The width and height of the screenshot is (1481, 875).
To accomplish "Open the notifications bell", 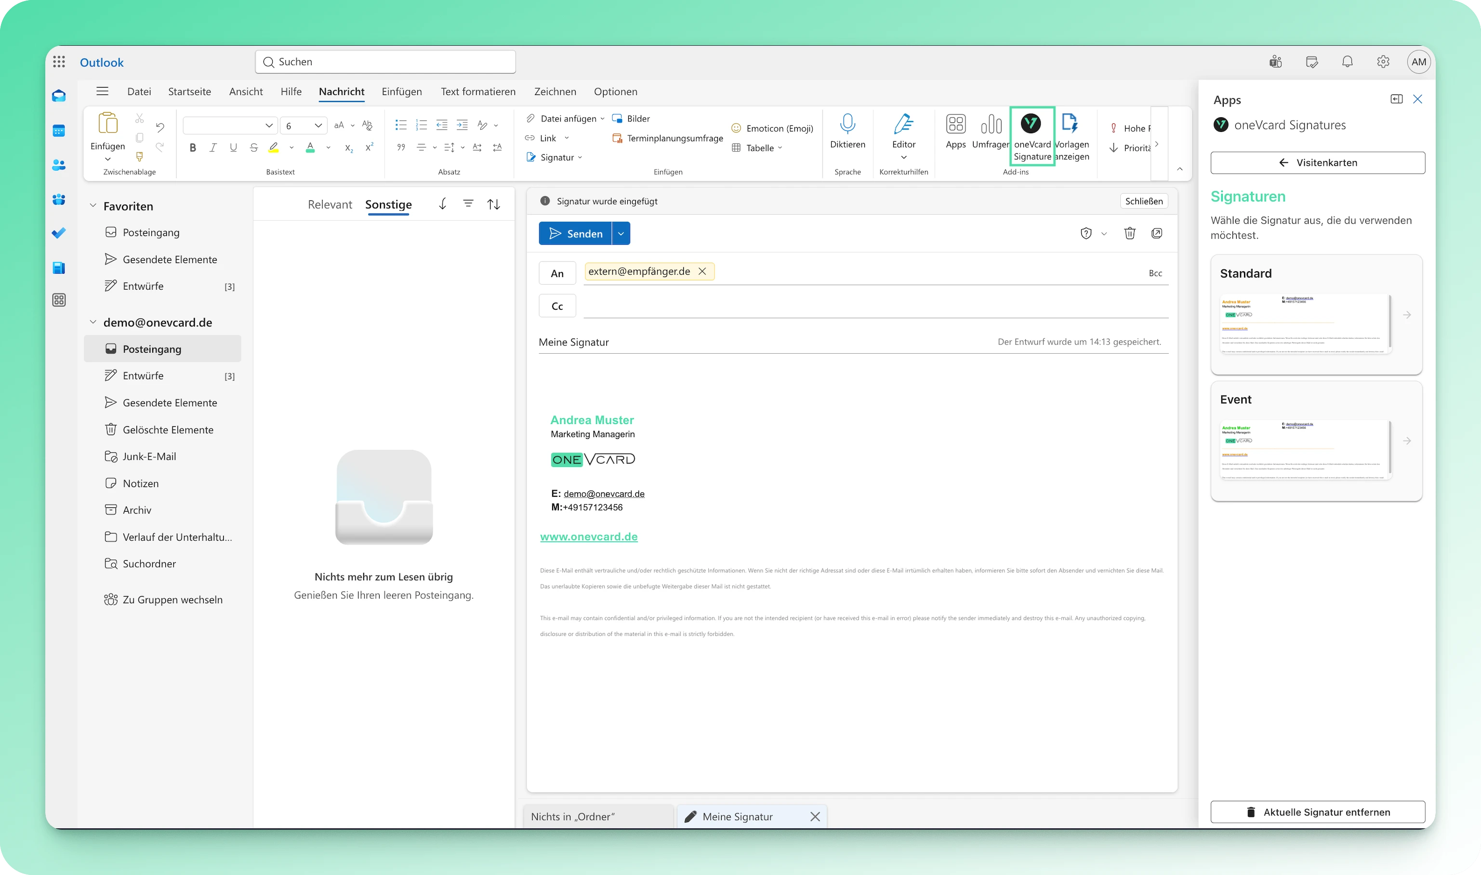I will [1347, 62].
